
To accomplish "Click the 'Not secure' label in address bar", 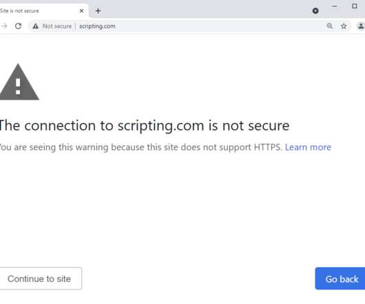I will click(x=57, y=26).
